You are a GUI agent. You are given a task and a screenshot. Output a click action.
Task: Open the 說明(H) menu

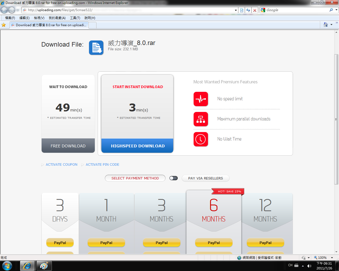point(90,18)
